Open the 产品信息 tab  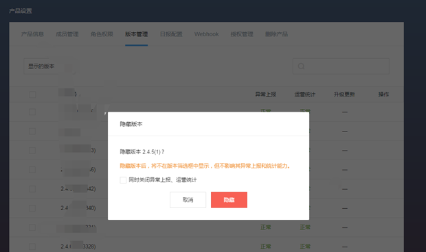point(32,34)
